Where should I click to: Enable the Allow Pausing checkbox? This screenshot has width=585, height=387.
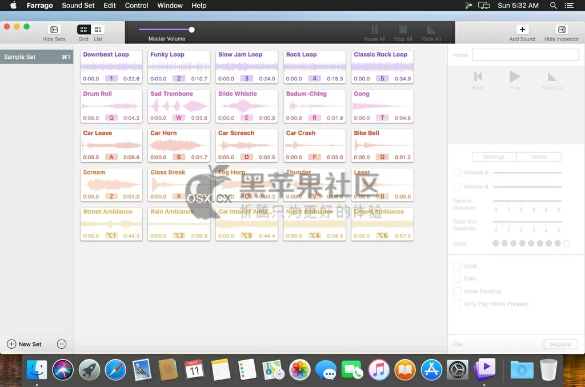coord(457,291)
